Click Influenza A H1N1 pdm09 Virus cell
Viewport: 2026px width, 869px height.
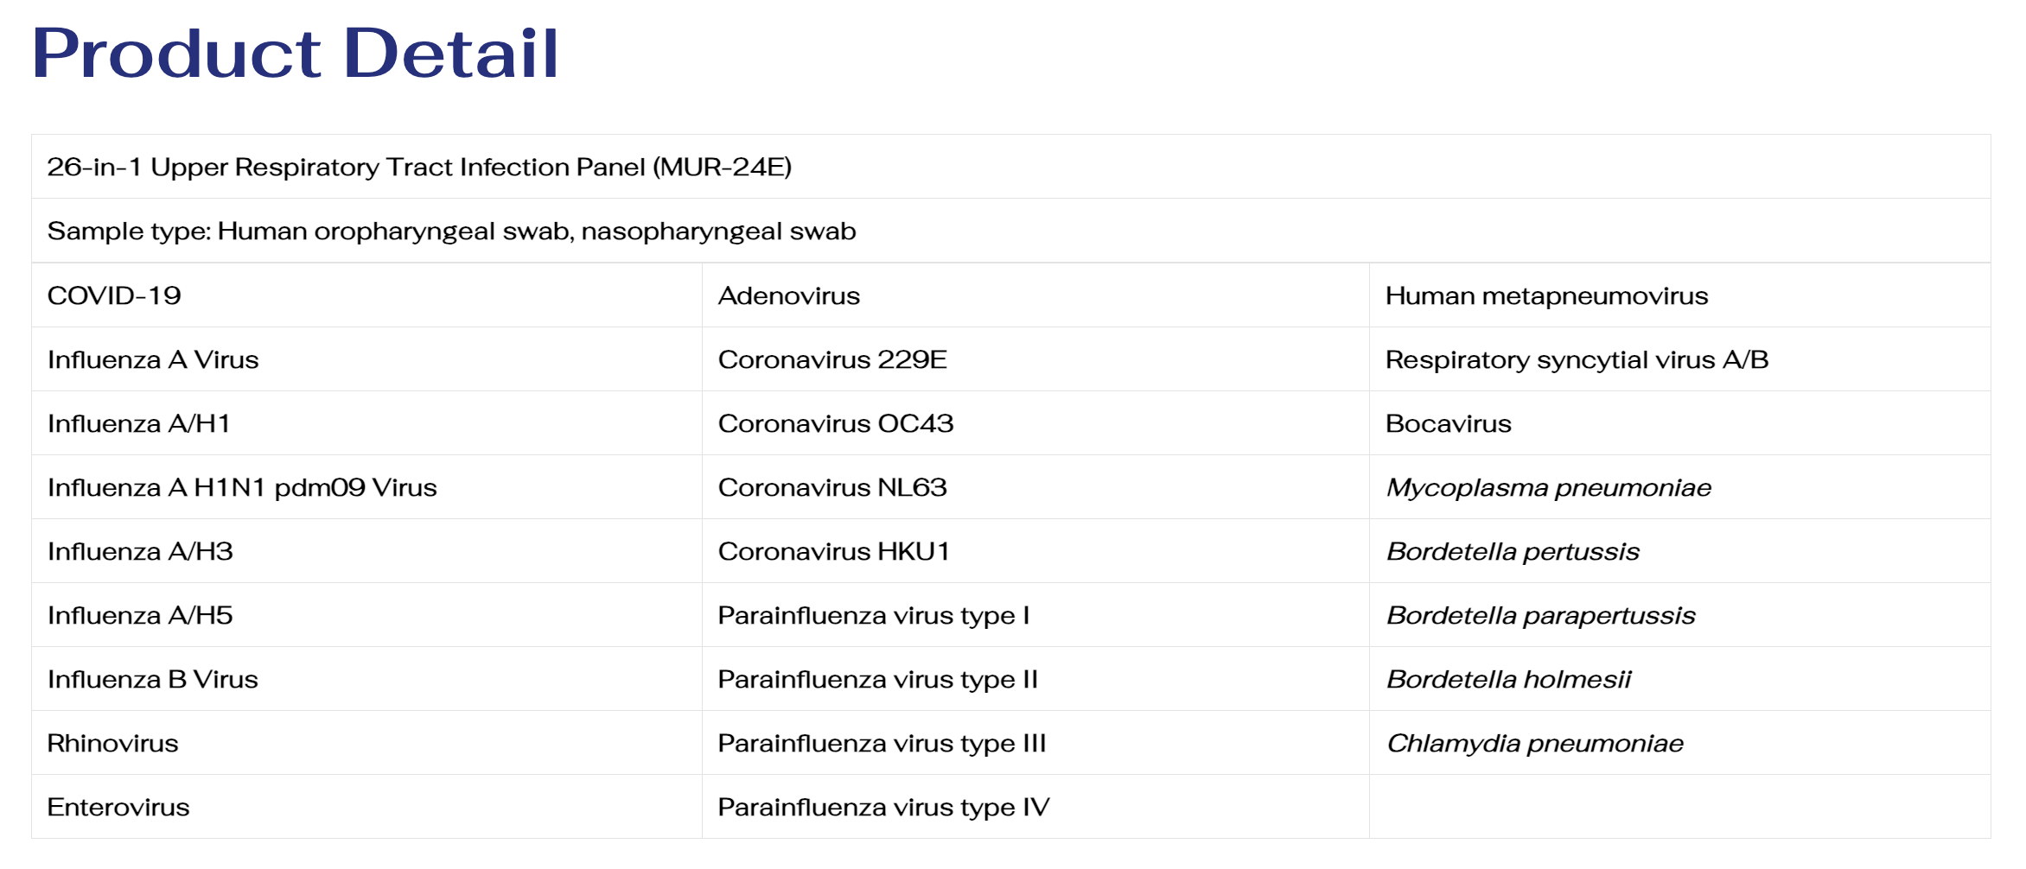[366, 487]
